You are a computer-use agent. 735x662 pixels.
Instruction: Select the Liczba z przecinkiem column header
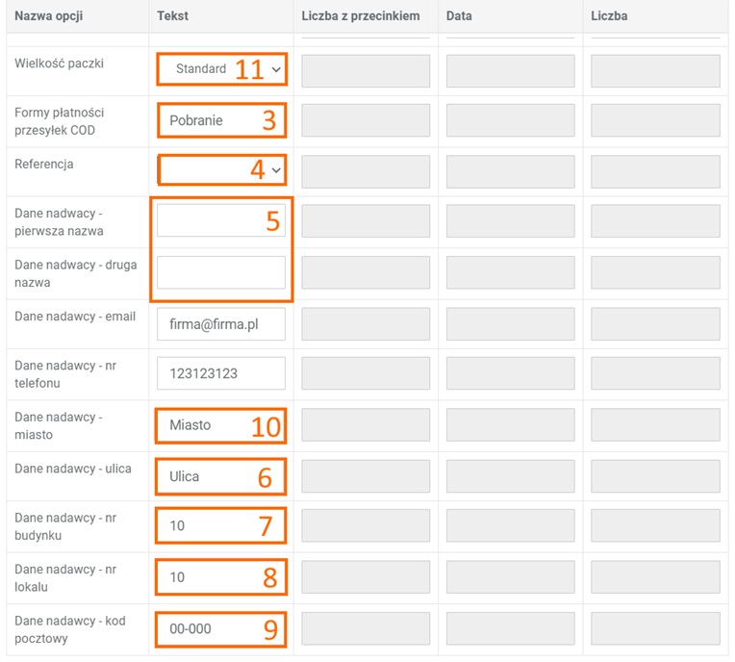click(360, 16)
